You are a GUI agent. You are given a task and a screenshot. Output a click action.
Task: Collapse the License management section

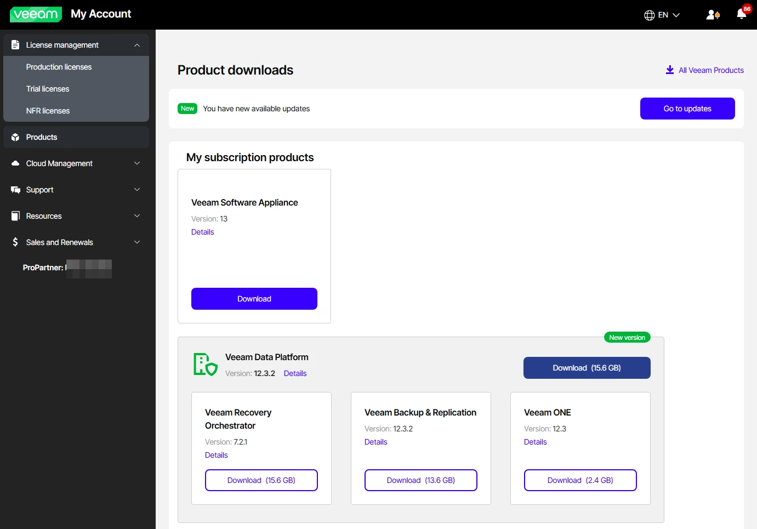[137, 45]
